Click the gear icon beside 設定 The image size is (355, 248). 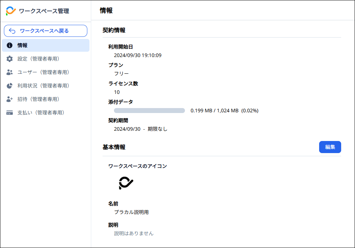(x=10, y=59)
